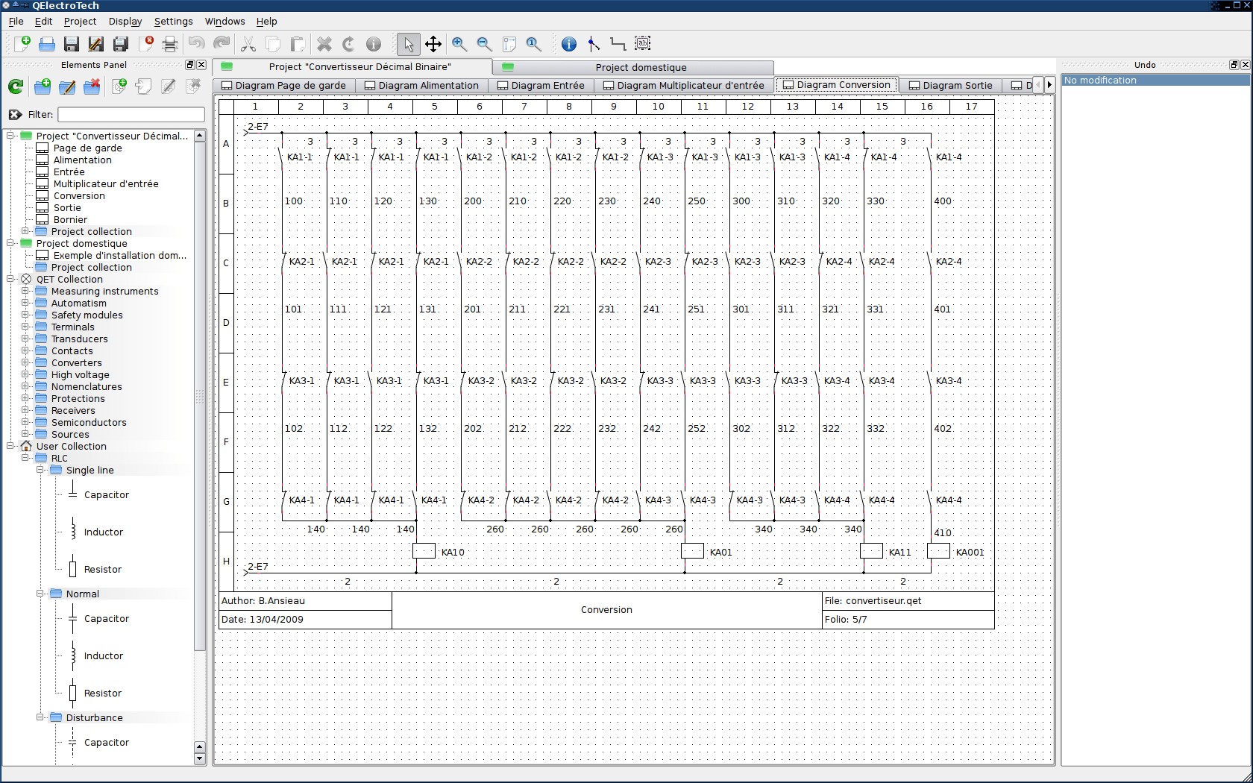This screenshot has width=1253, height=783.
Task: Toggle the selection mode arrow tool
Action: (x=408, y=44)
